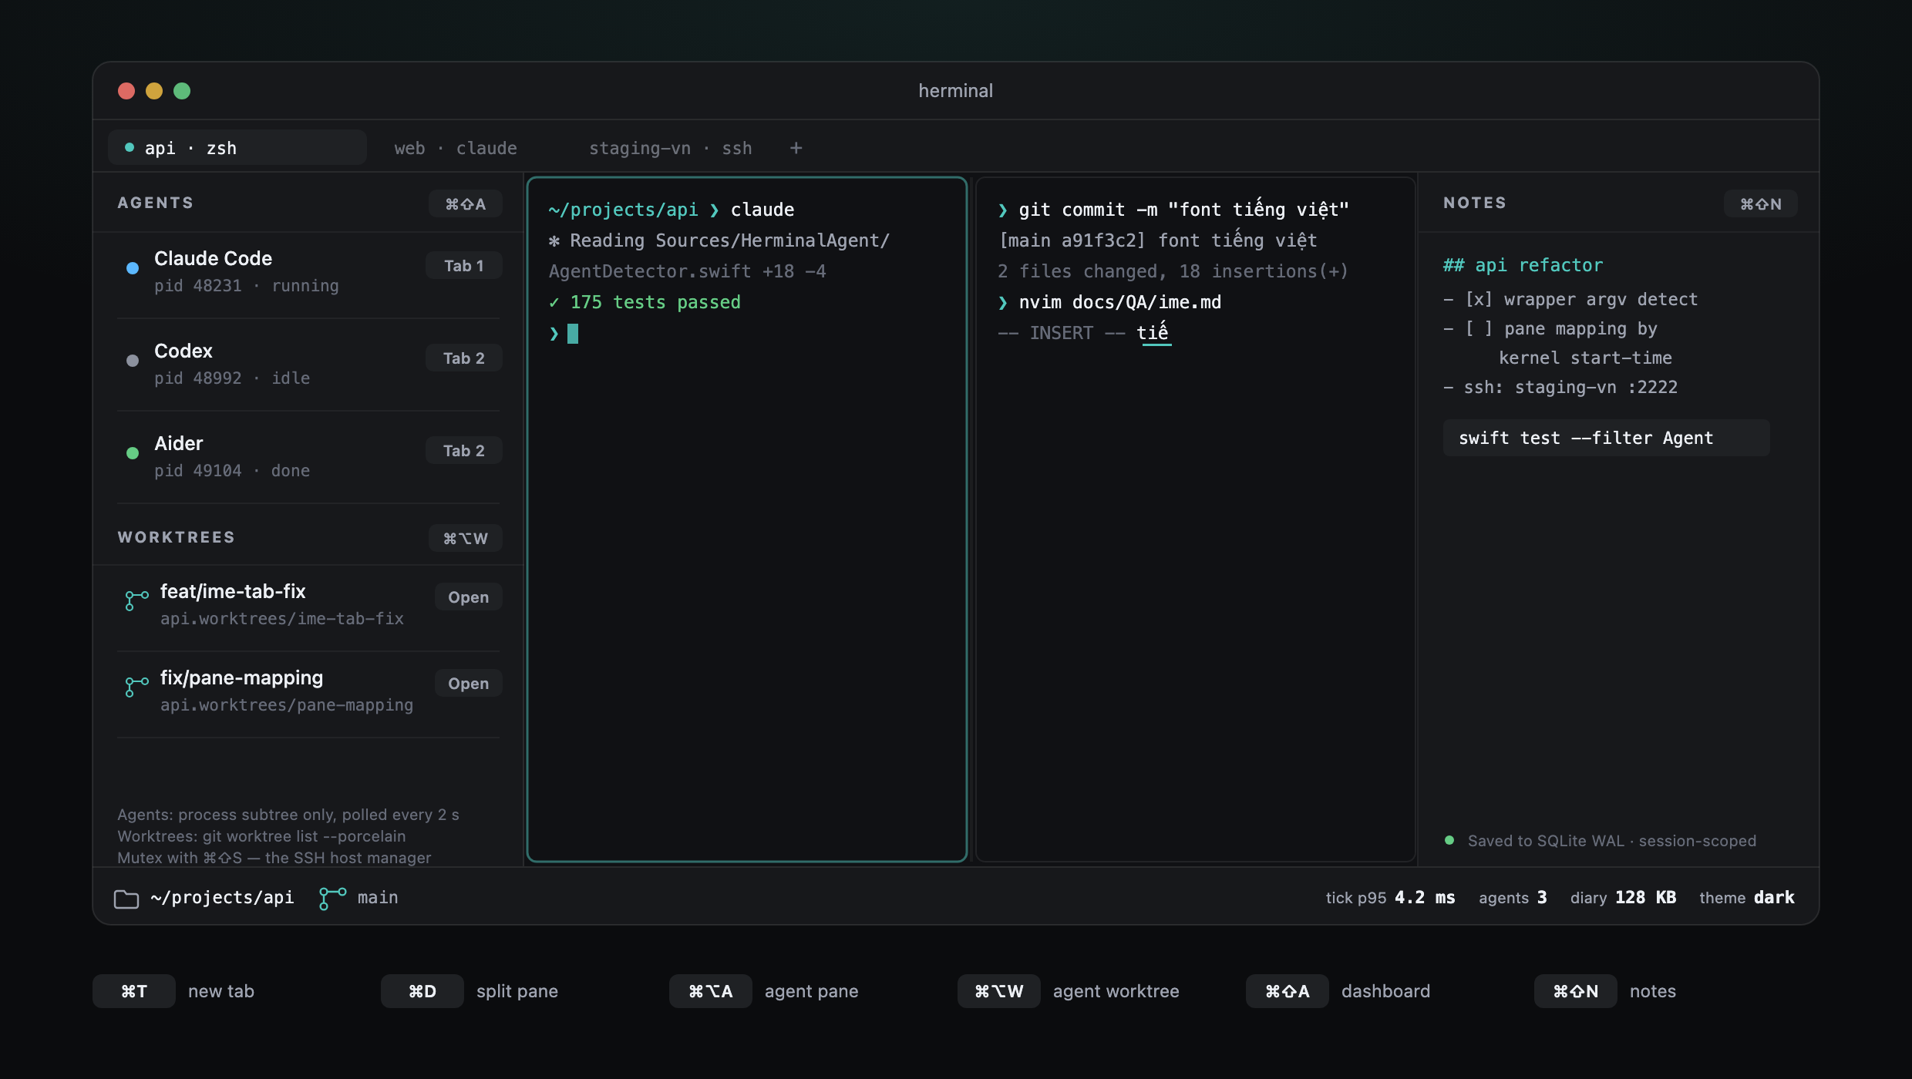The width and height of the screenshot is (1912, 1079).
Task: Select the Aider agent row
Action: [x=308, y=456]
